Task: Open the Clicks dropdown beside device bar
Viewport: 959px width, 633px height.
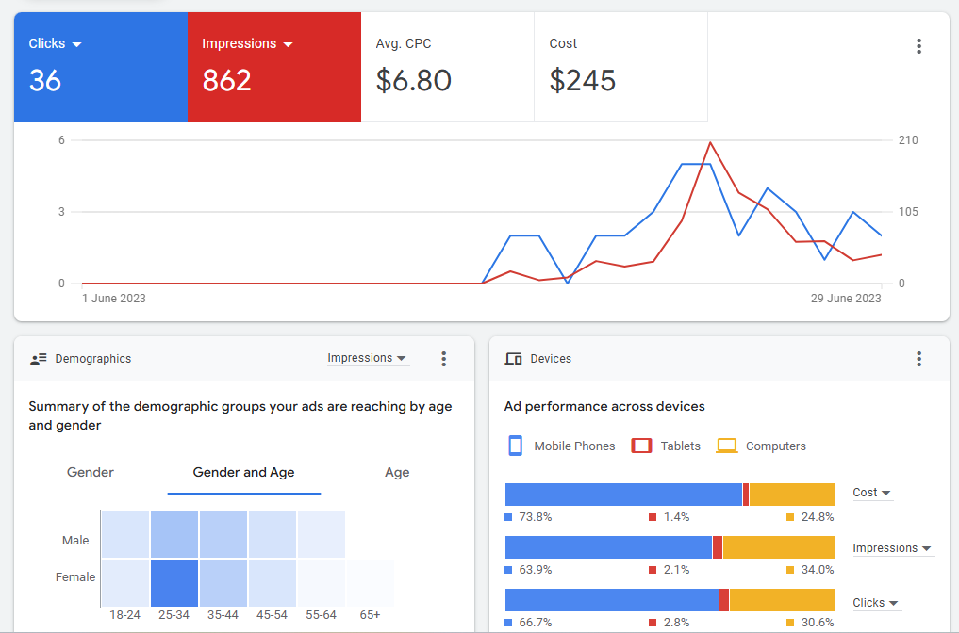Action: coord(876,603)
